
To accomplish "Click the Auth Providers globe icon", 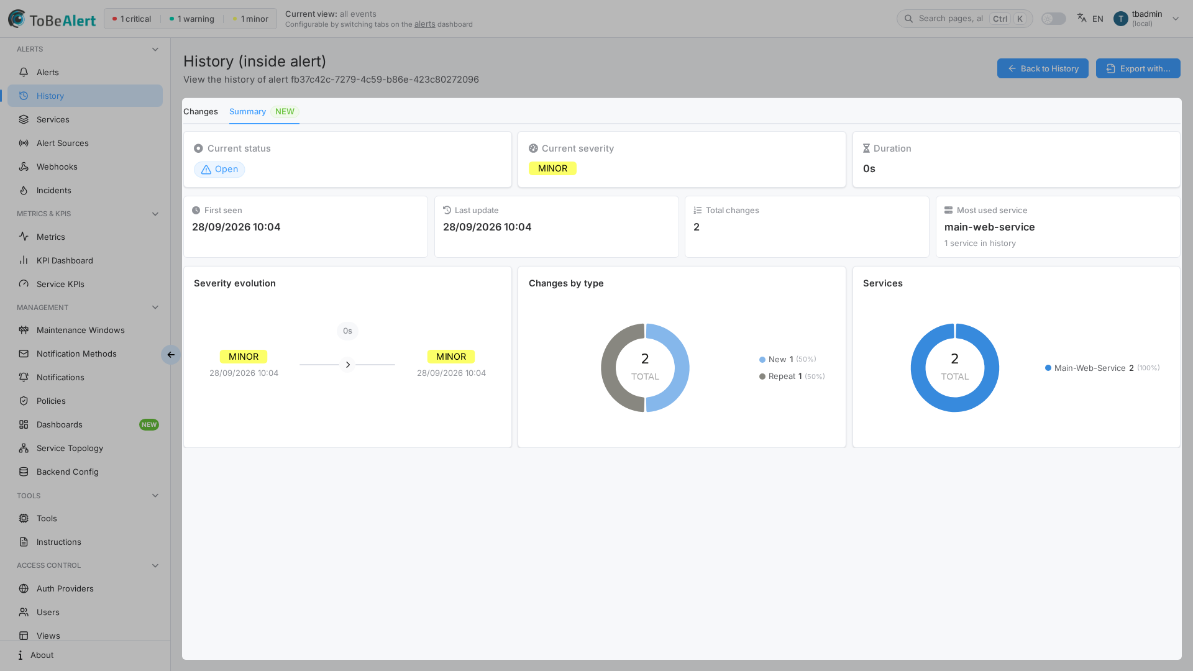I will pos(24,588).
